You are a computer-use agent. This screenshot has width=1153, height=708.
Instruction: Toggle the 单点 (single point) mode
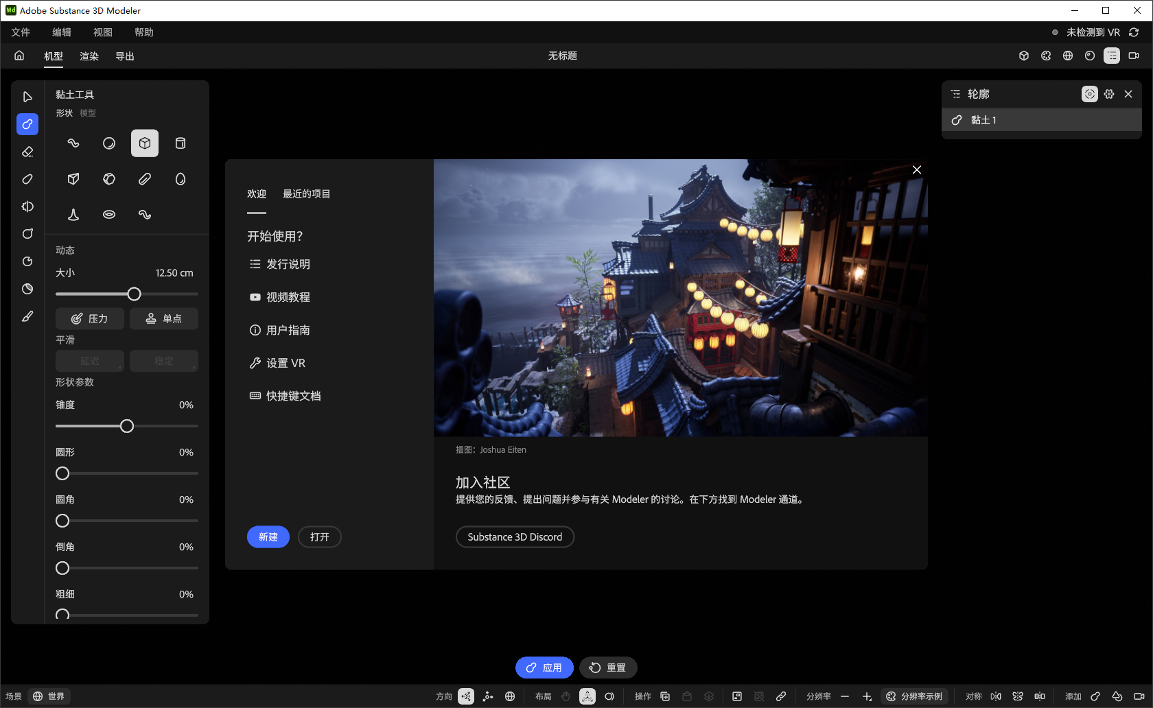[163, 318]
